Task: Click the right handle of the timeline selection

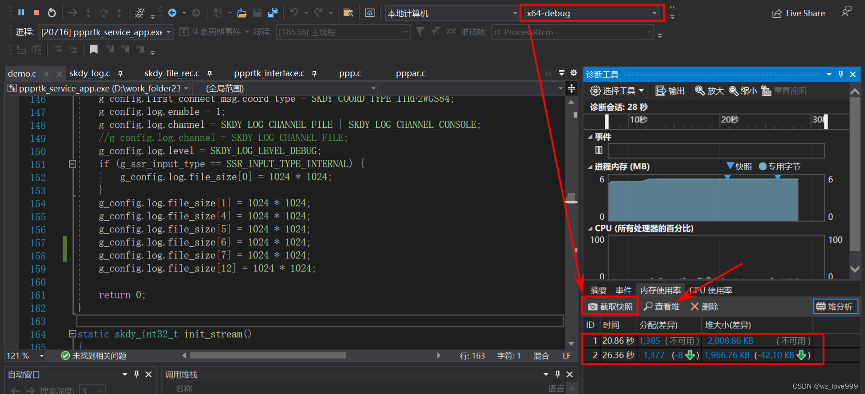Action: [826, 122]
